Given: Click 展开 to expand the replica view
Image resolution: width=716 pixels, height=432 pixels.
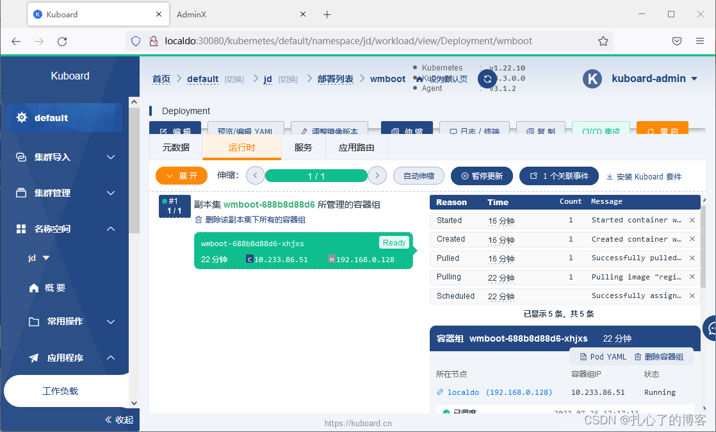Looking at the screenshot, I should coord(181,176).
